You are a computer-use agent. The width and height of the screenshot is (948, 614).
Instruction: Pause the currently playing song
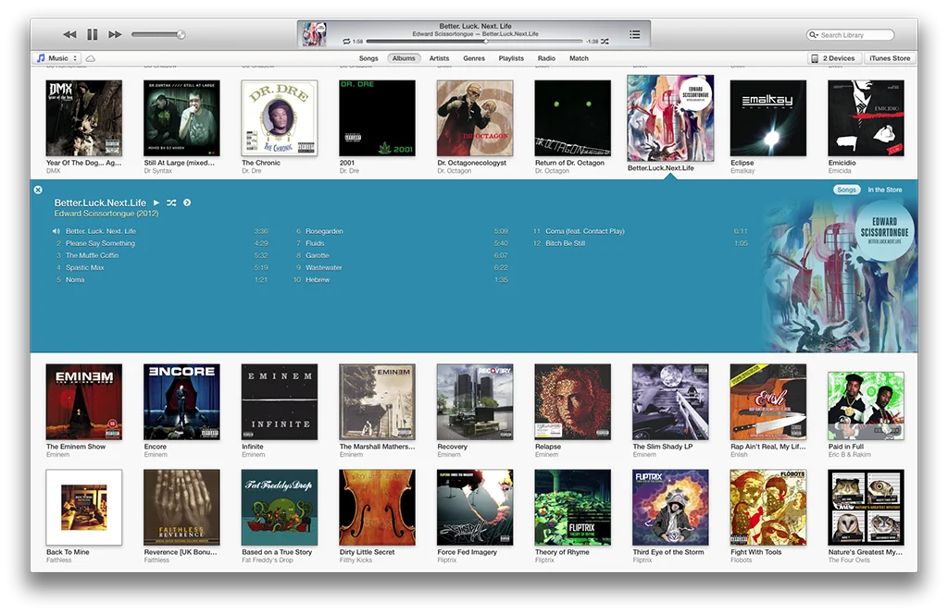coord(92,34)
